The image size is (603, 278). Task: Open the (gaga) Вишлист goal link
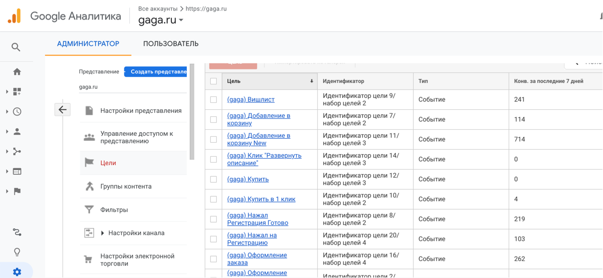[x=251, y=99]
